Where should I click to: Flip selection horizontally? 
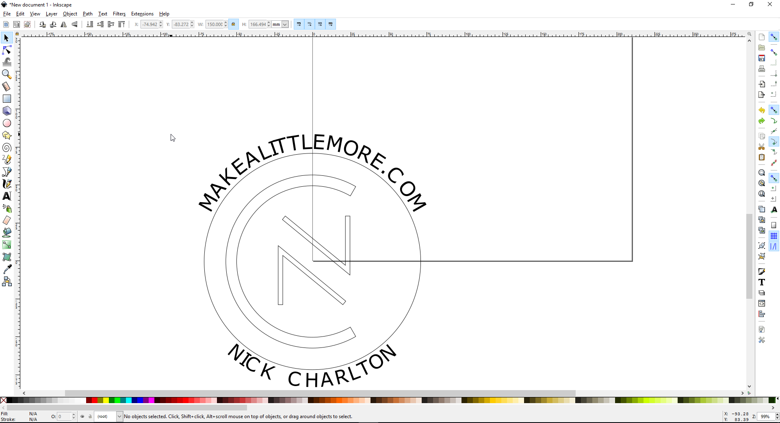pyautogui.click(x=64, y=24)
